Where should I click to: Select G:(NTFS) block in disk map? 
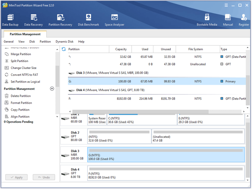point(166,155)
